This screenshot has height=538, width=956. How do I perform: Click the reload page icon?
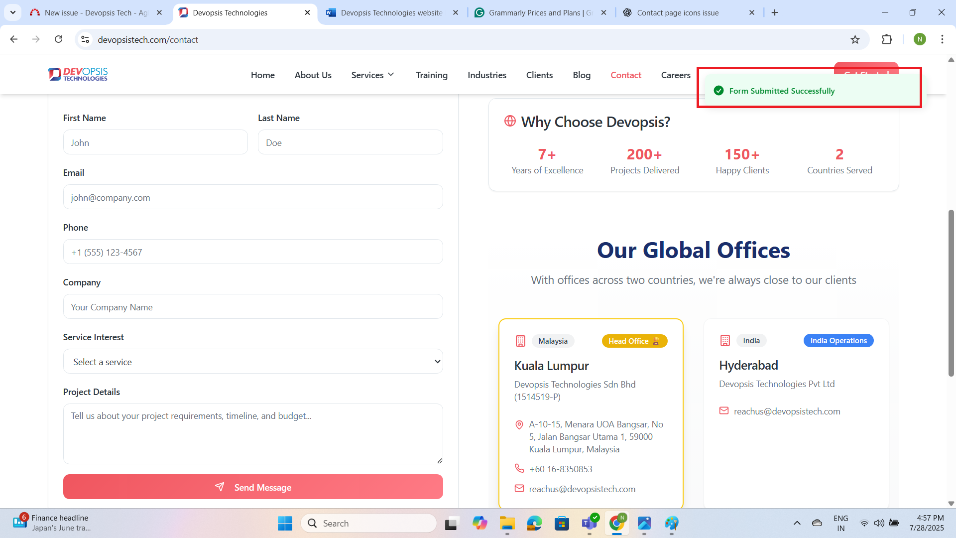(x=59, y=39)
